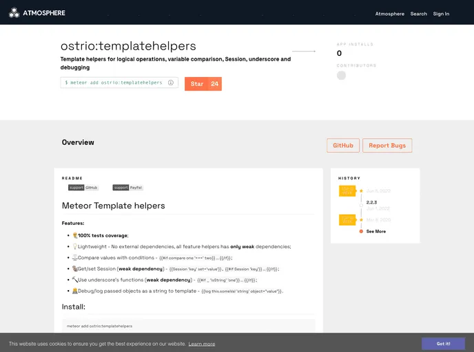Open the Sign In nav item
Viewport: 474px width, 352px height.
point(441,14)
